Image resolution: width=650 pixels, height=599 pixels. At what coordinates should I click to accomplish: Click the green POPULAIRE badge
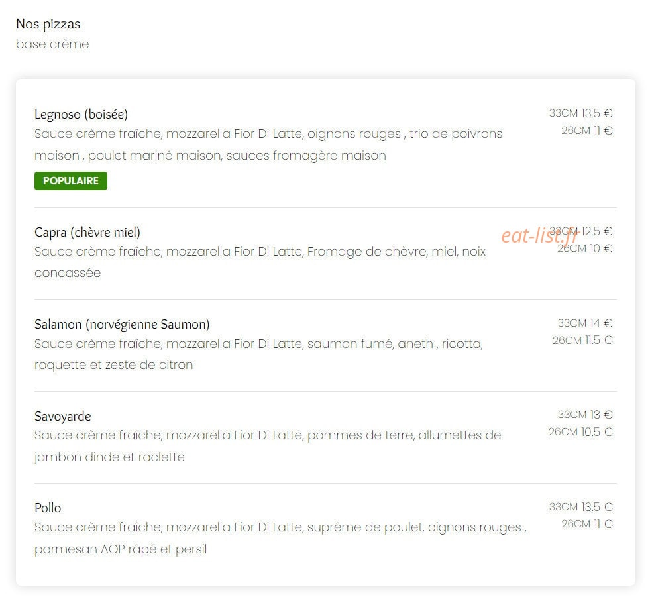71,181
